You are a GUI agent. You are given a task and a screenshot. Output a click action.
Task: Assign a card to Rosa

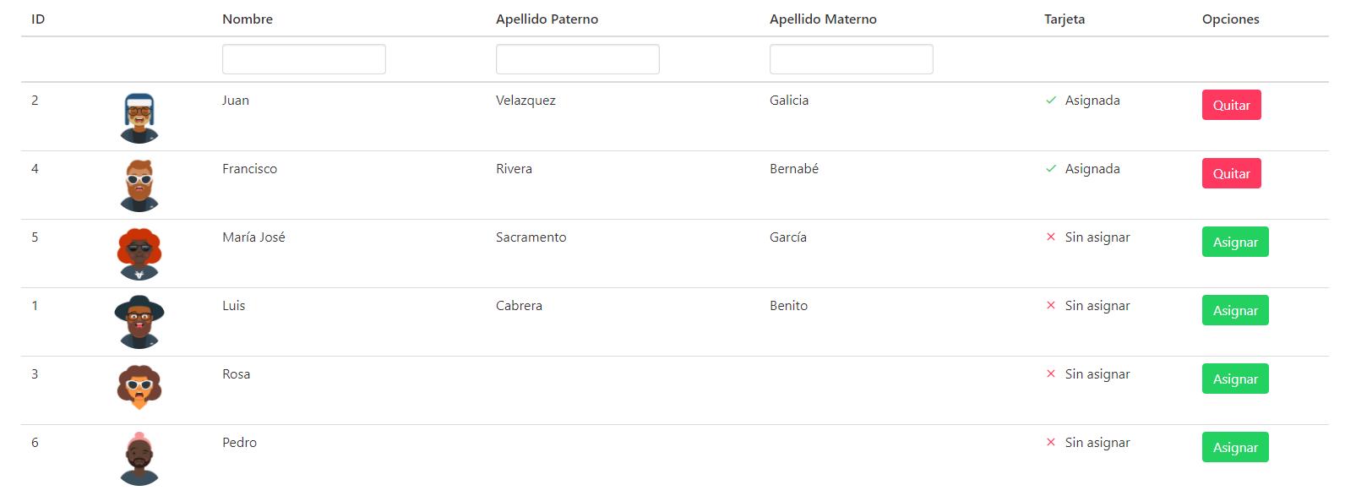(x=1235, y=379)
